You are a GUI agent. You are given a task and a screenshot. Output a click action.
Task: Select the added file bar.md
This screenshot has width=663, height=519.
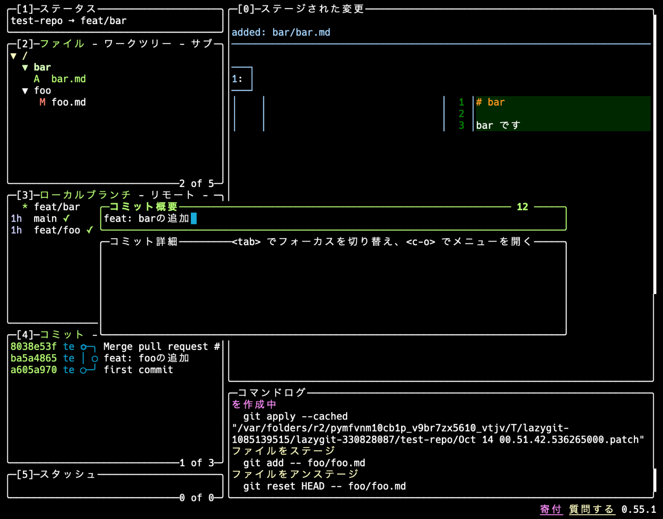click(68, 79)
